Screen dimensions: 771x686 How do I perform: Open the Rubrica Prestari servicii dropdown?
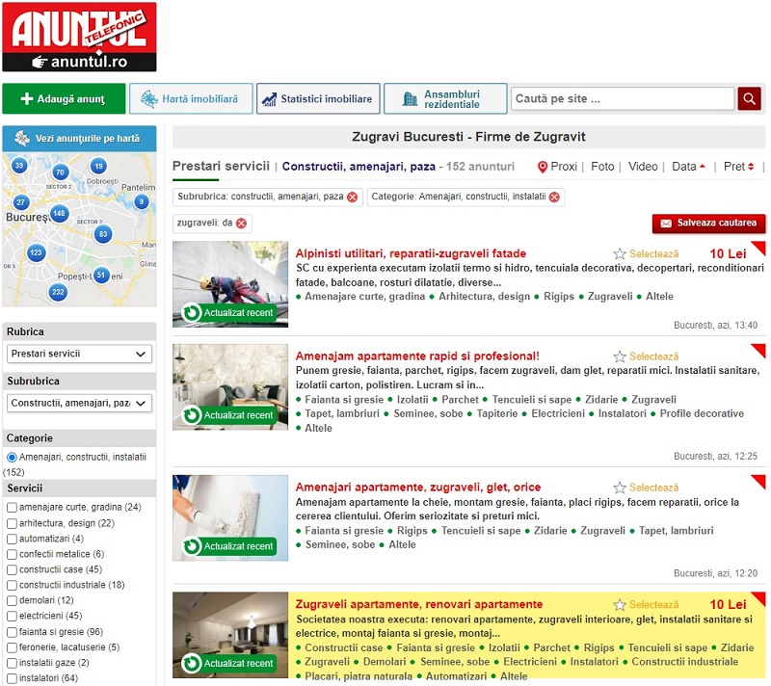click(79, 354)
